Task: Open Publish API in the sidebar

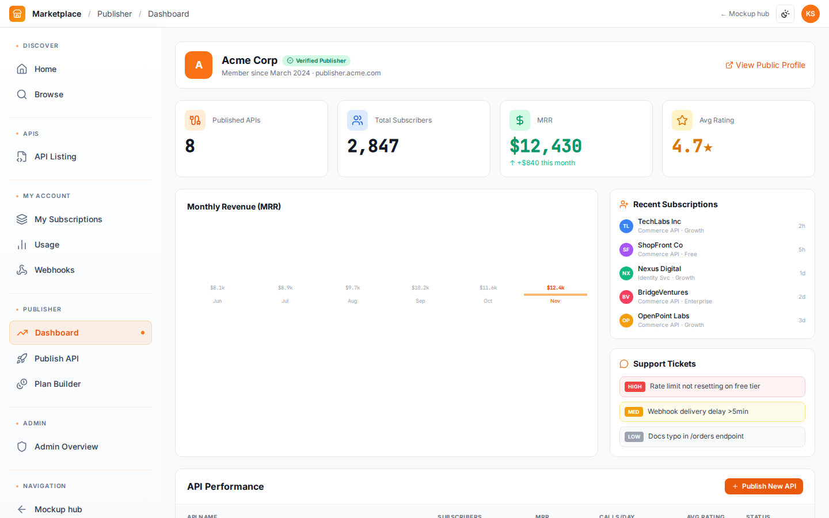Action: [x=81, y=359]
